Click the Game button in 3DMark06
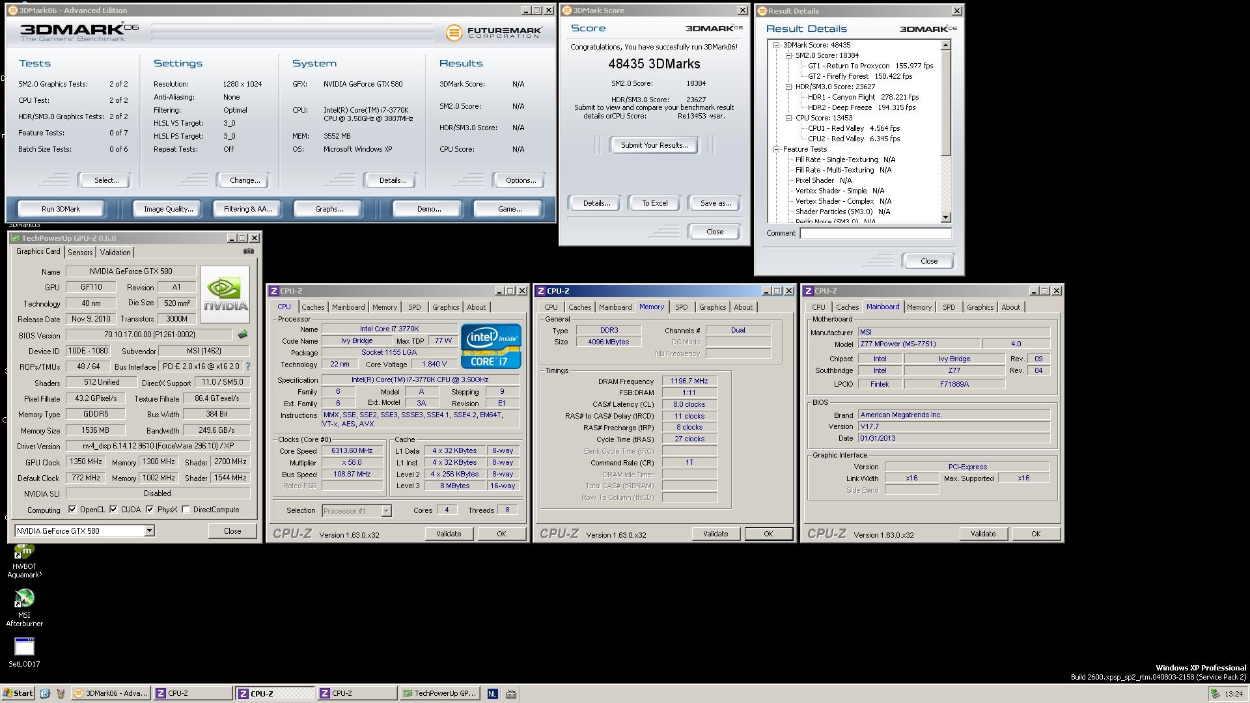Viewport: 1250px width, 703px height. [509, 209]
